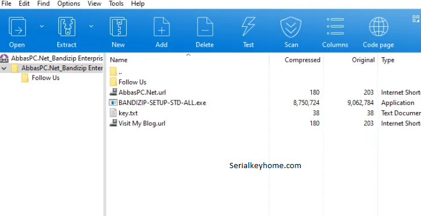Click the key.txt document icon
Image resolution: width=421 pixels, height=216 pixels.
pyautogui.click(x=113, y=113)
